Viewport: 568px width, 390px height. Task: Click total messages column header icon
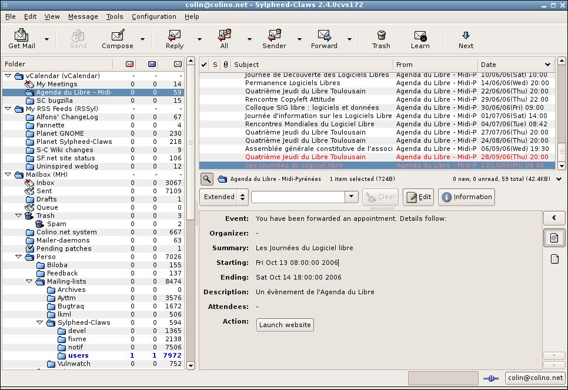(x=178, y=64)
